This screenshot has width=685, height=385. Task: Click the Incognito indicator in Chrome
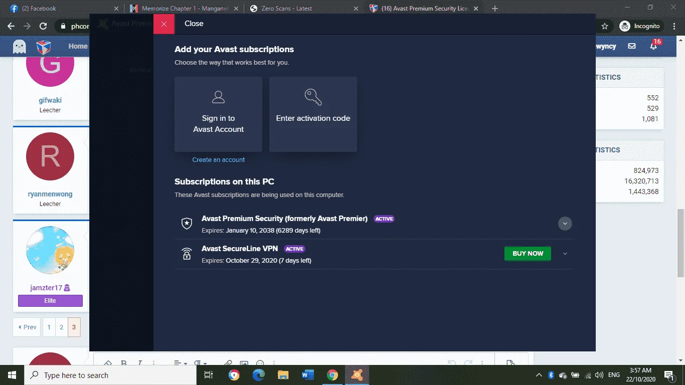[x=641, y=26]
